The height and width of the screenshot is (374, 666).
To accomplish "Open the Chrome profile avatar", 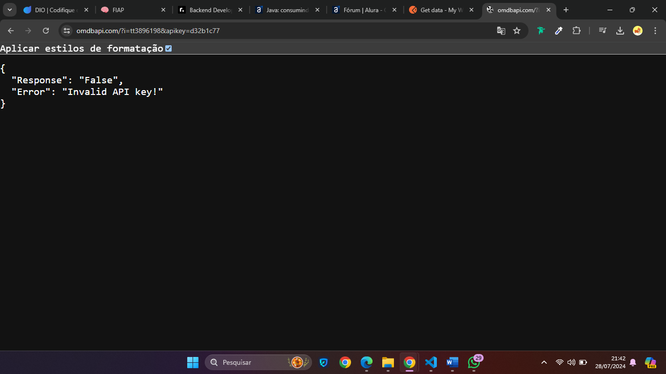I will pyautogui.click(x=638, y=31).
